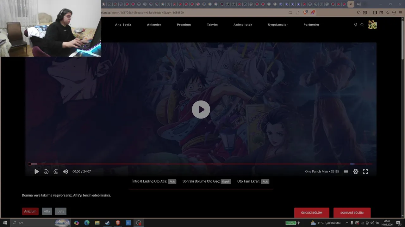
Task: Open the Brave VPN shield icon
Action: click(394, 13)
